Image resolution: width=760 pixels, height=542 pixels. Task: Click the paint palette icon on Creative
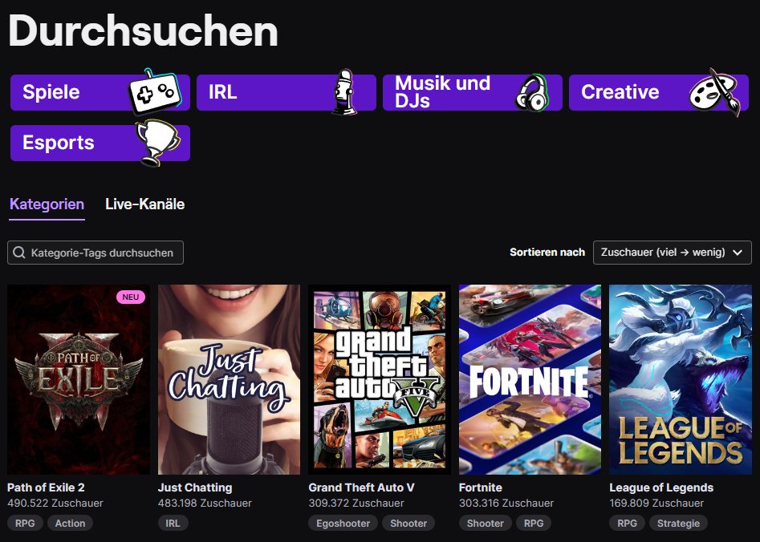[x=715, y=91]
